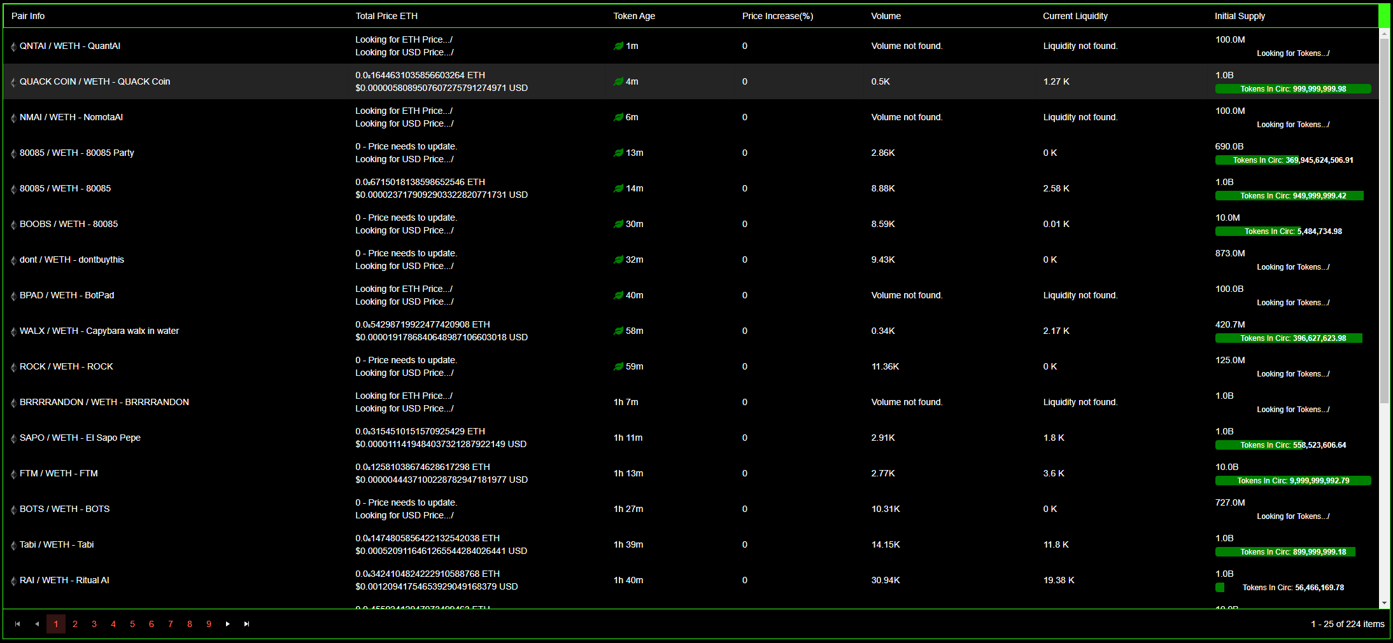1393x643 pixels.
Task: Click green leaf icon next to 1m age
Action: click(618, 46)
